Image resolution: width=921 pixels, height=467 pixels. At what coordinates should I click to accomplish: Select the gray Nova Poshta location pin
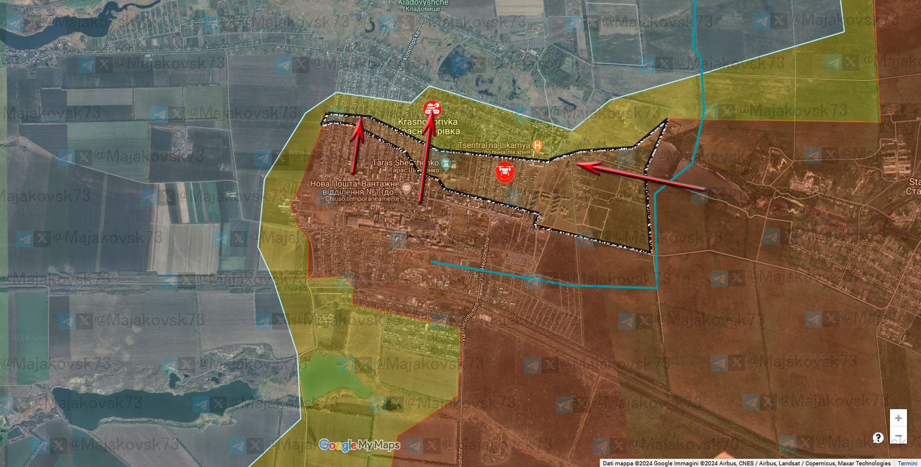pos(407,189)
